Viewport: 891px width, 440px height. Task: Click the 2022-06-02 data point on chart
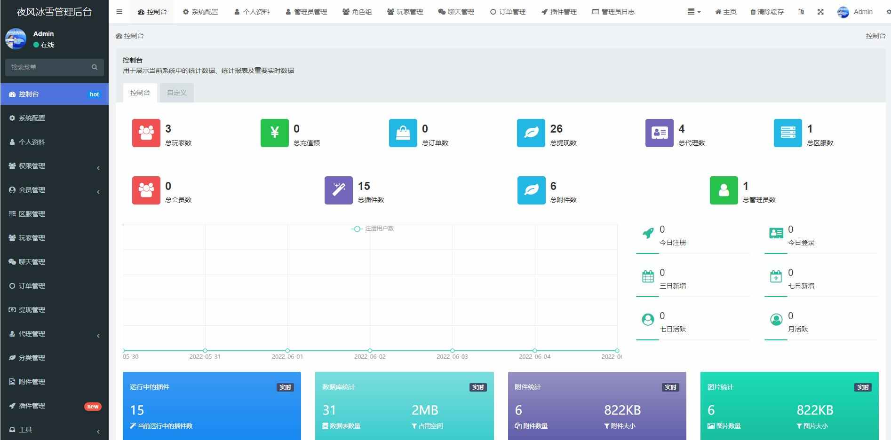pyautogui.click(x=370, y=351)
